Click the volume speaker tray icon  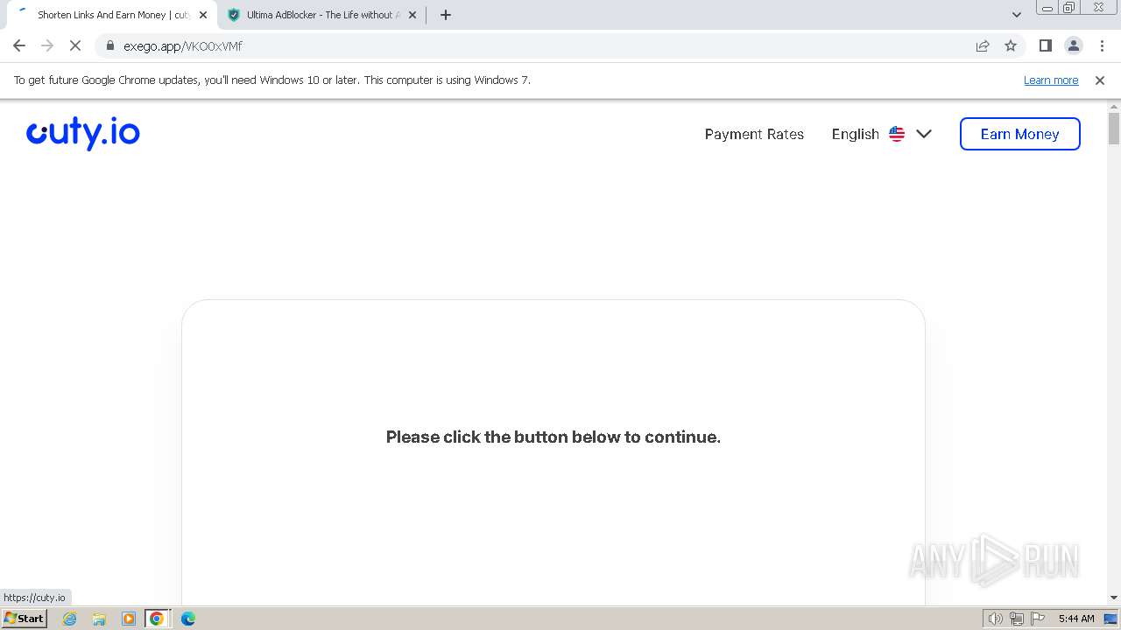(x=995, y=619)
